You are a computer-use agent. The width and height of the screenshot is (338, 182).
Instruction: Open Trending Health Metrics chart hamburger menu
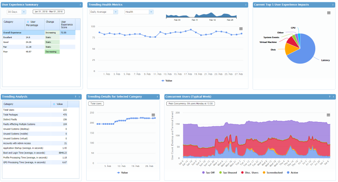pyautogui.click(x=241, y=29)
